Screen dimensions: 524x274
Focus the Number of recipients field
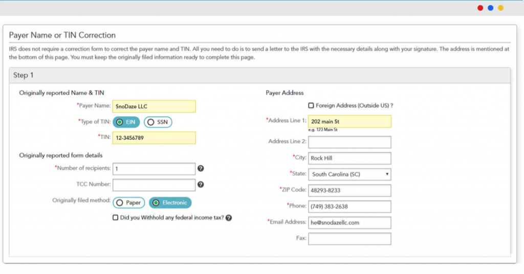tap(154, 169)
